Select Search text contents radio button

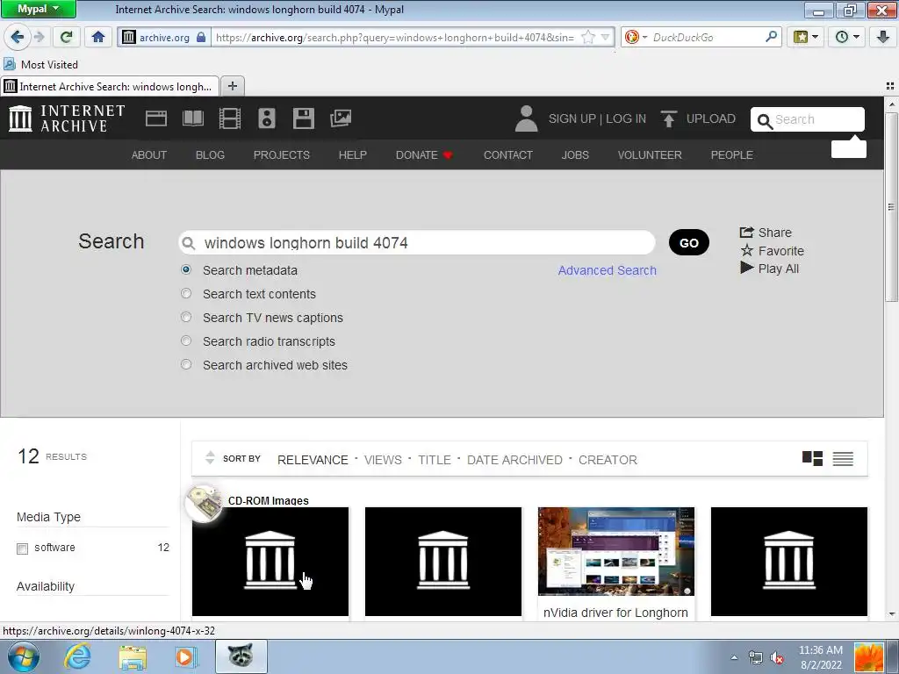click(186, 293)
